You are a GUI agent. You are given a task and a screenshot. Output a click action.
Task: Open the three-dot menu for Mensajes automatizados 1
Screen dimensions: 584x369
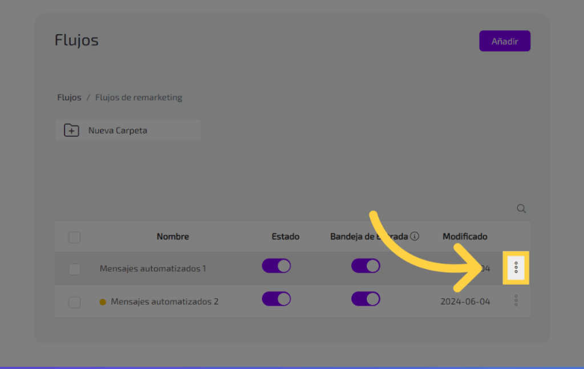point(516,267)
